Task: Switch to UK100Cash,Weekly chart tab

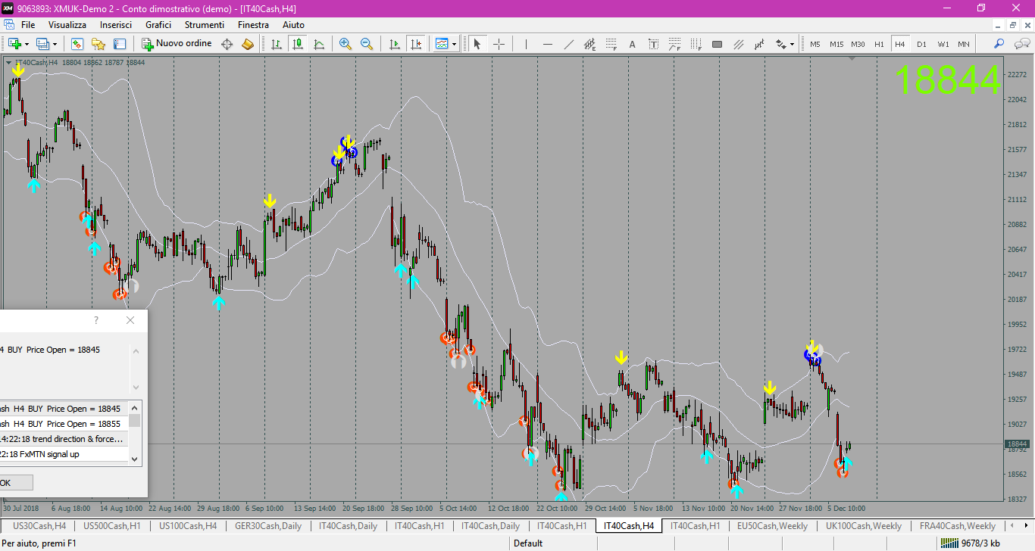Action: (863, 525)
